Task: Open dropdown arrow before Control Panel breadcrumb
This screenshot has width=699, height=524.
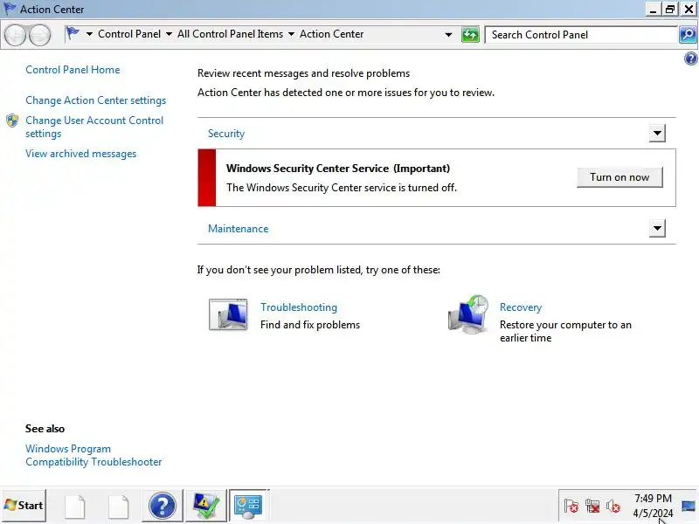Action: point(89,34)
